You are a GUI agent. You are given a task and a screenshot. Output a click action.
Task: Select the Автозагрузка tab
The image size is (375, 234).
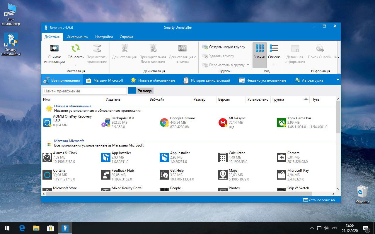pyautogui.click(x=309, y=80)
